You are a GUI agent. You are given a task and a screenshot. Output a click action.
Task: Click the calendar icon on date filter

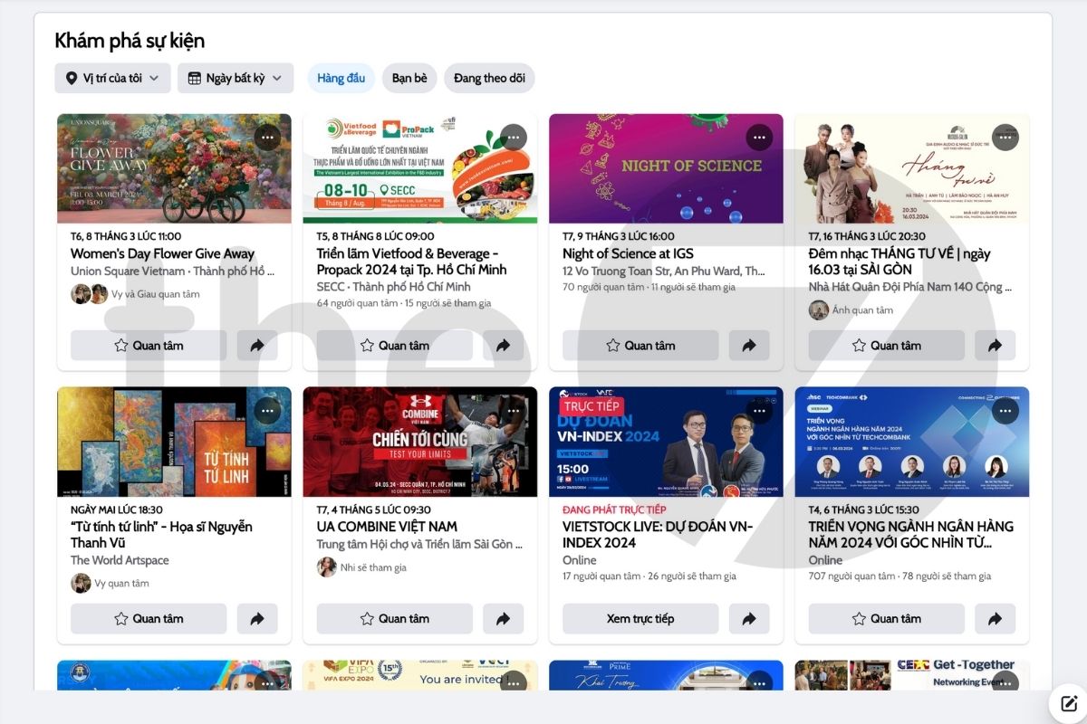[x=196, y=78]
